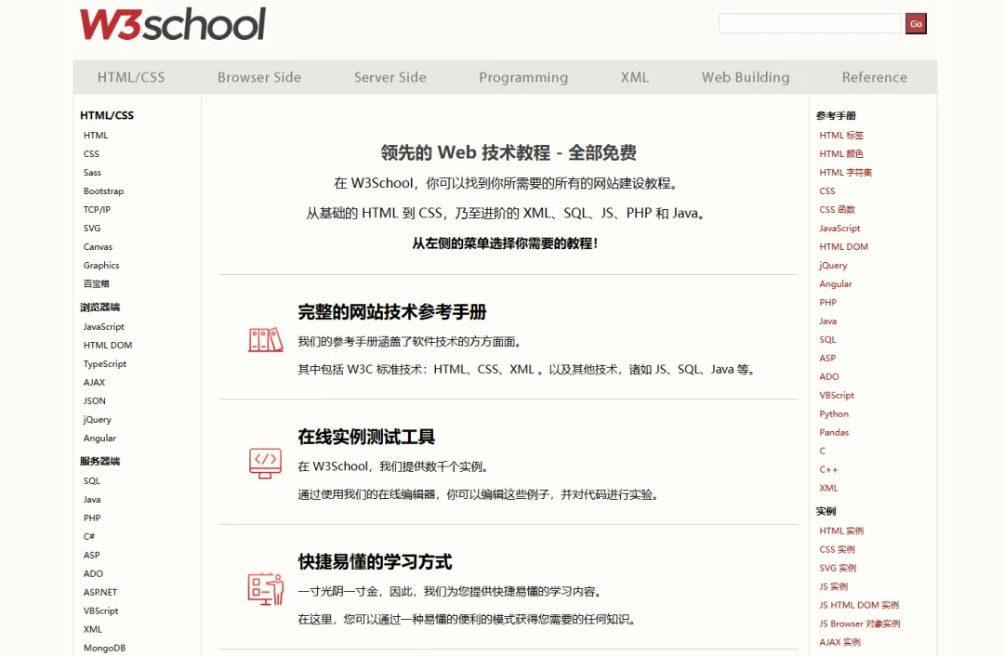The height and width of the screenshot is (656, 1004).
Task: Open JavaScript reference in right sidebar
Action: pyautogui.click(x=839, y=228)
